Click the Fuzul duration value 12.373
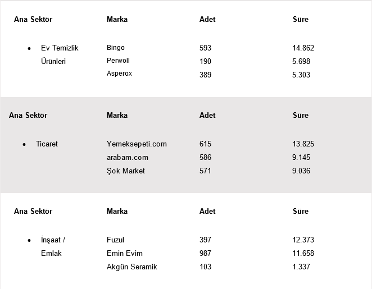The height and width of the screenshot is (289, 372). coord(303,240)
